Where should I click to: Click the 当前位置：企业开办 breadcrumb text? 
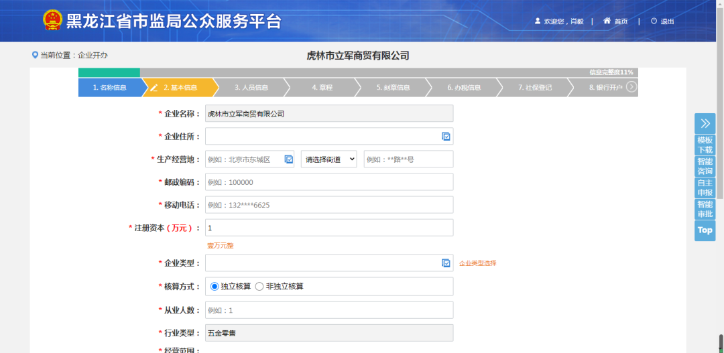74,56
